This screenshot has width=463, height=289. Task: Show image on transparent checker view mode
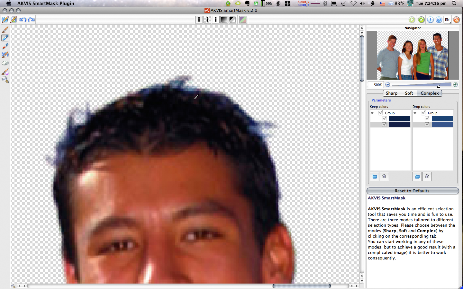[207, 20]
